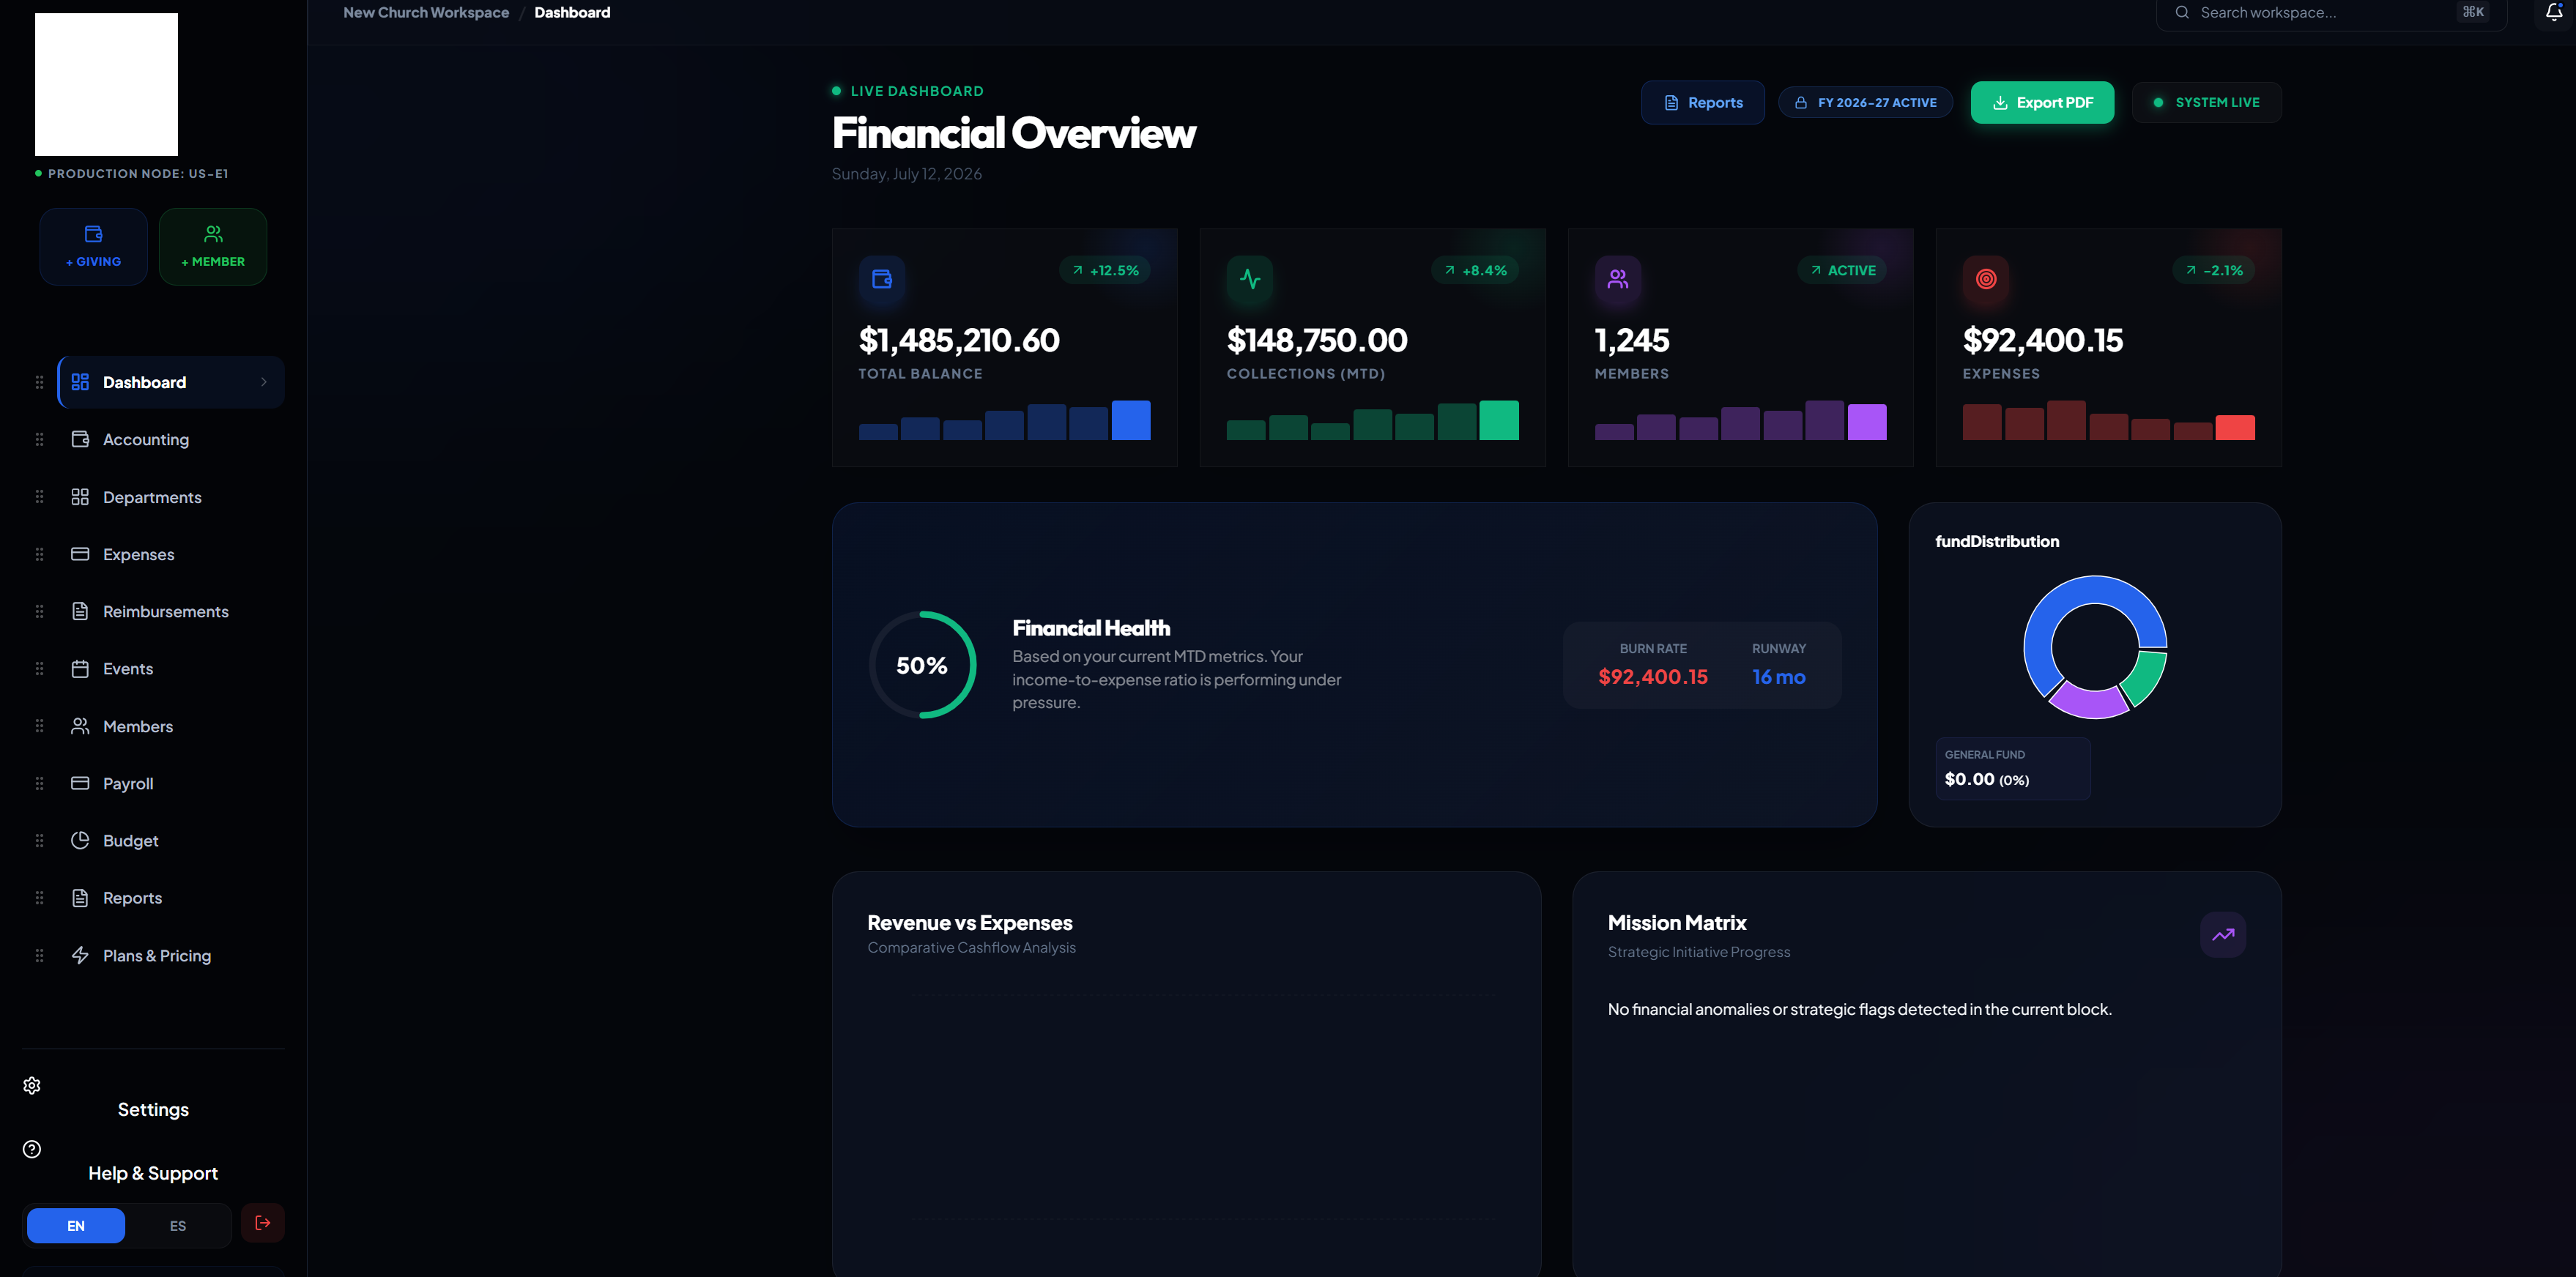Click the bright red Expenses bar

point(2235,427)
